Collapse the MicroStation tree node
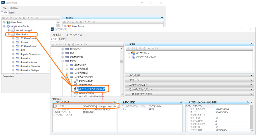This screenshot has height=138, width=276. pyautogui.click(x=9, y=34)
